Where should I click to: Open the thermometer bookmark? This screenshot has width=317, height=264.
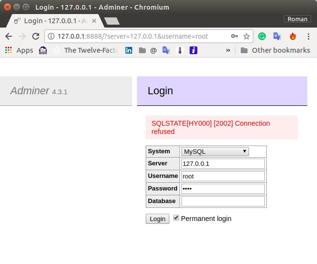(179, 50)
